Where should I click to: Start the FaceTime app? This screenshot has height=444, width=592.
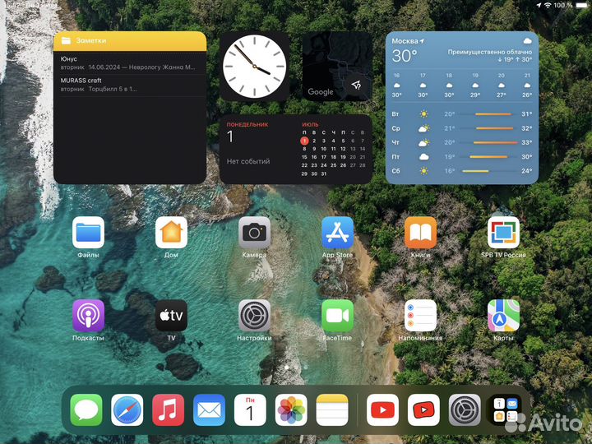click(x=337, y=316)
